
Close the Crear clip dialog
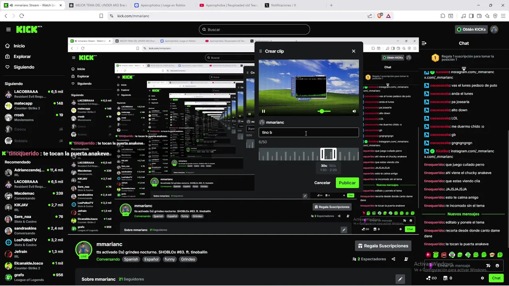click(354, 51)
